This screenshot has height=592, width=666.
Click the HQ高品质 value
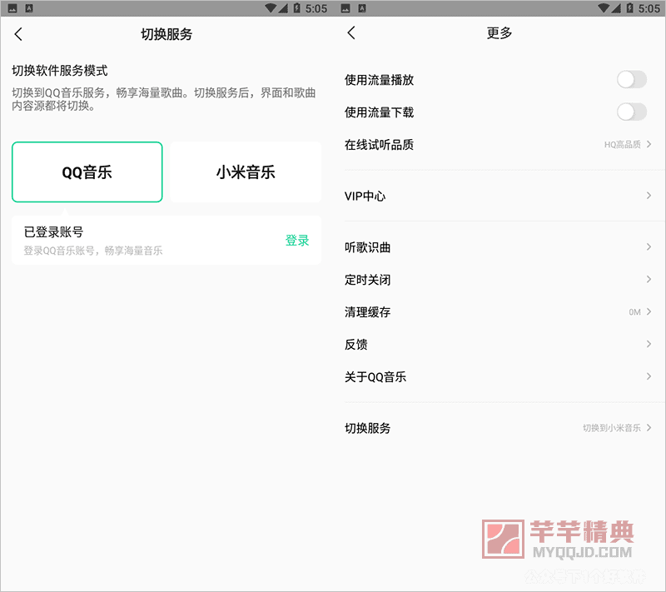(x=622, y=145)
